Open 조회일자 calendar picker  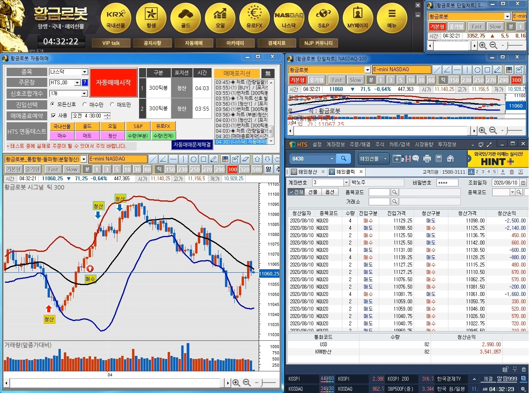523,183
